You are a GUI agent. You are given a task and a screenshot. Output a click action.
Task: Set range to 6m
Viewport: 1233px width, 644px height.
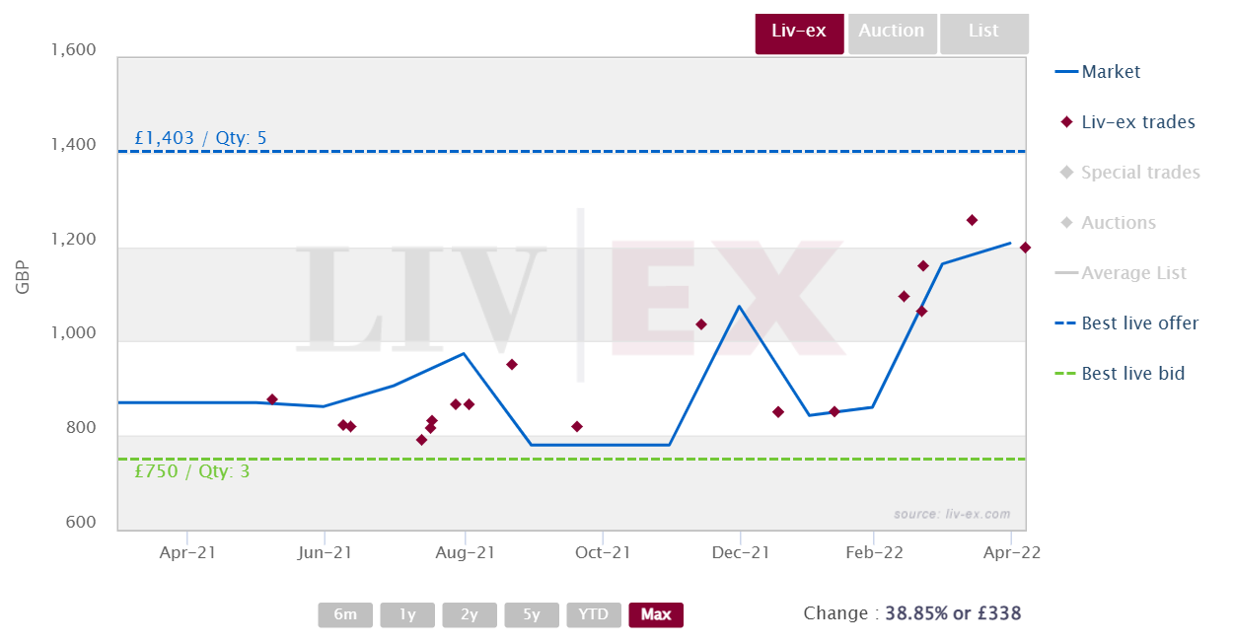[x=345, y=614]
